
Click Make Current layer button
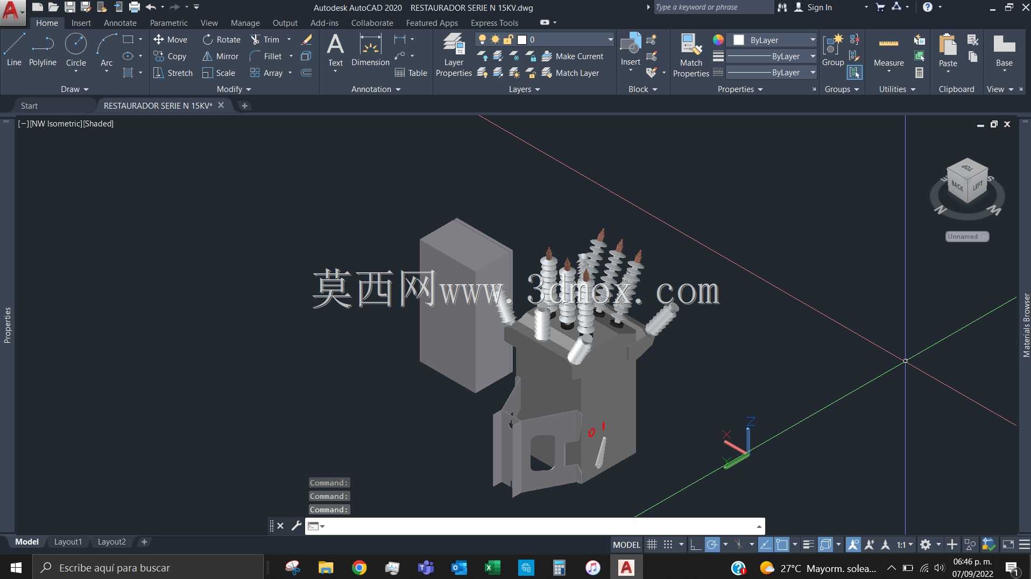(x=573, y=56)
